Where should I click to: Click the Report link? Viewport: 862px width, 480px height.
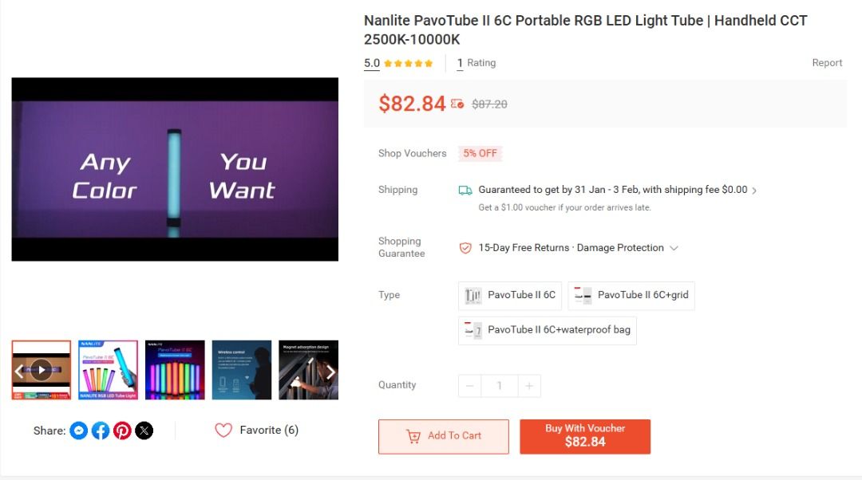[x=828, y=63]
